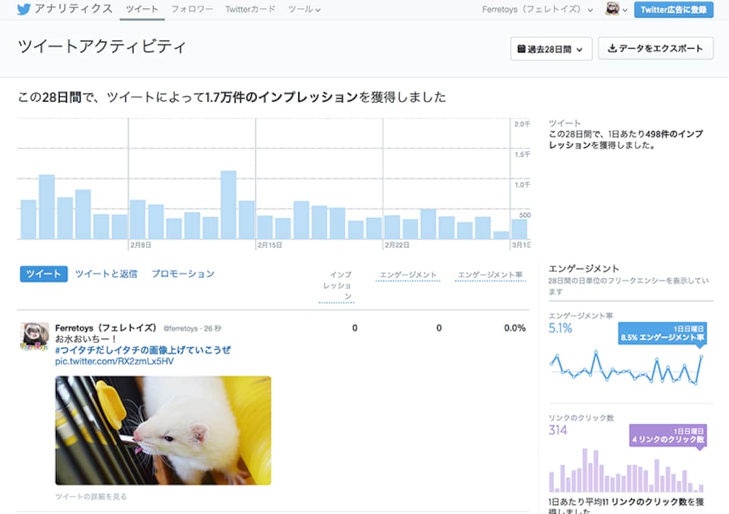729x514 pixels.
Task: Click the インプレッション column header
Action: [337, 286]
